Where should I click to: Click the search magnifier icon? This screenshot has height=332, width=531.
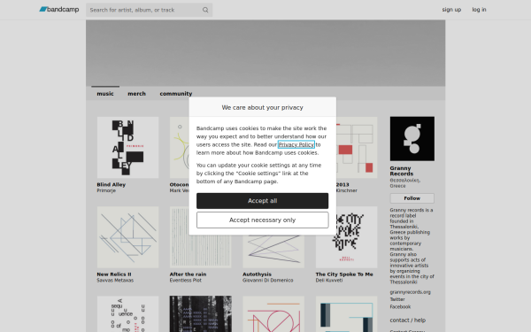tap(205, 10)
